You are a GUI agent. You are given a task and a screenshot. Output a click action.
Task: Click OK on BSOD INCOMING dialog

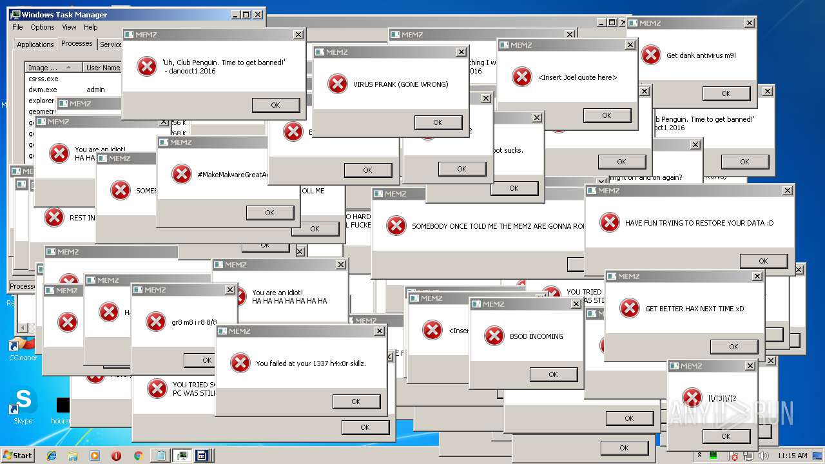tap(554, 374)
